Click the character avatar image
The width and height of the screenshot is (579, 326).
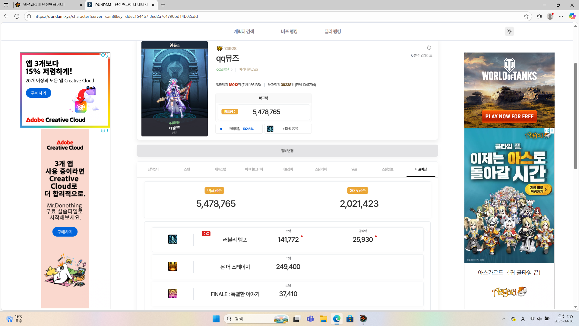pyautogui.click(x=174, y=88)
